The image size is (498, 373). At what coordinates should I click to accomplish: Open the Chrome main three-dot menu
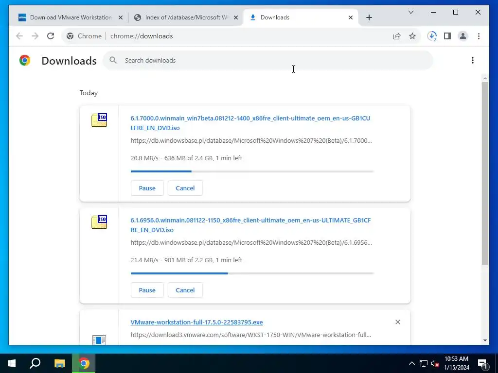(479, 36)
